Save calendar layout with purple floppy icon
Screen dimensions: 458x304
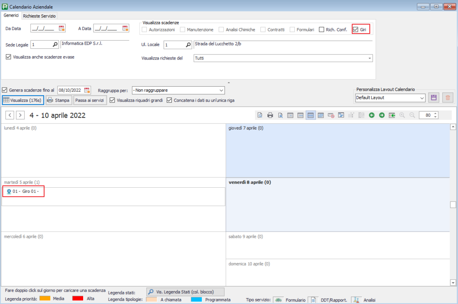point(433,97)
